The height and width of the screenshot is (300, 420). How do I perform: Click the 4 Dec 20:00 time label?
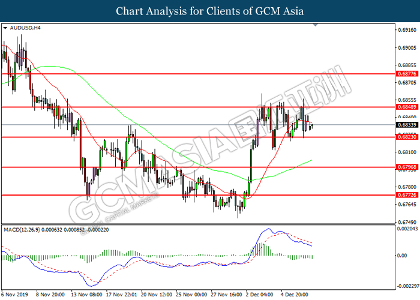pos(295,295)
